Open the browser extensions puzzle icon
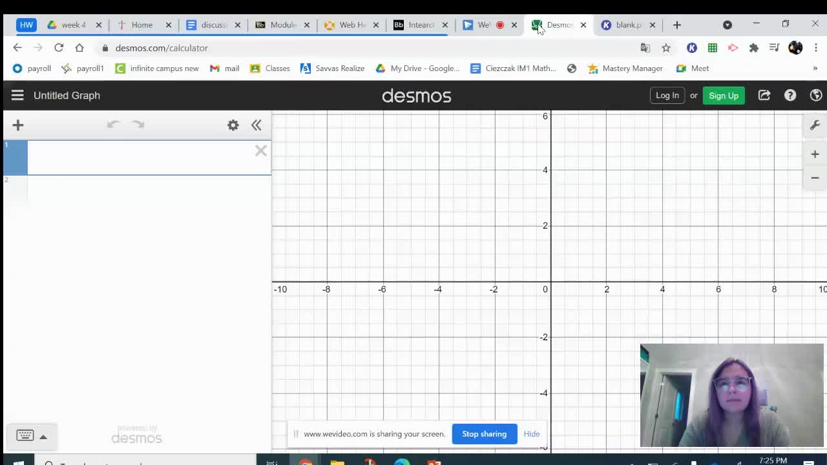Viewport: 827px width, 465px height. [x=753, y=48]
